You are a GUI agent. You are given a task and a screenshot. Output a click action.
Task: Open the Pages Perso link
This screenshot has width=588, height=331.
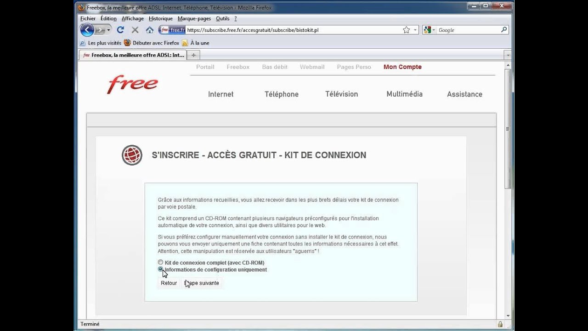[354, 67]
